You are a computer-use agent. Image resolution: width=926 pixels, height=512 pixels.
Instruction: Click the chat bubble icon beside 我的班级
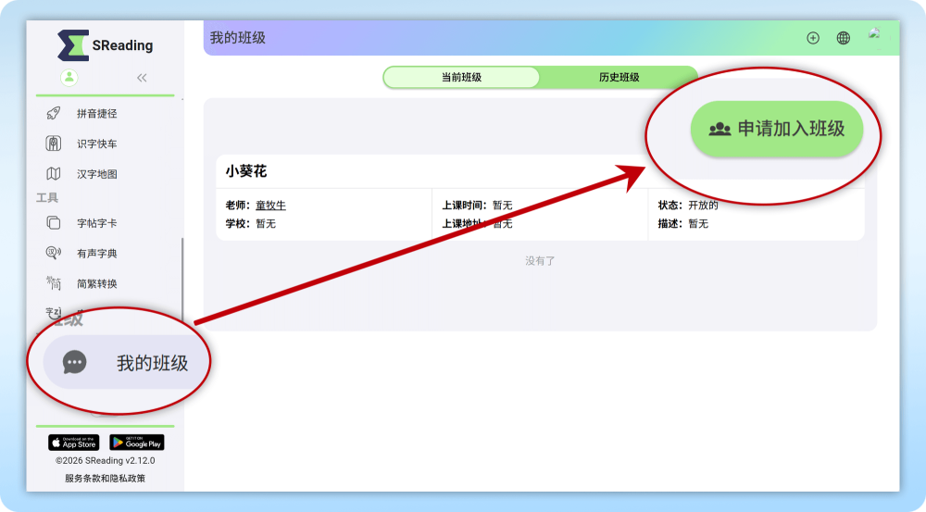pos(74,362)
